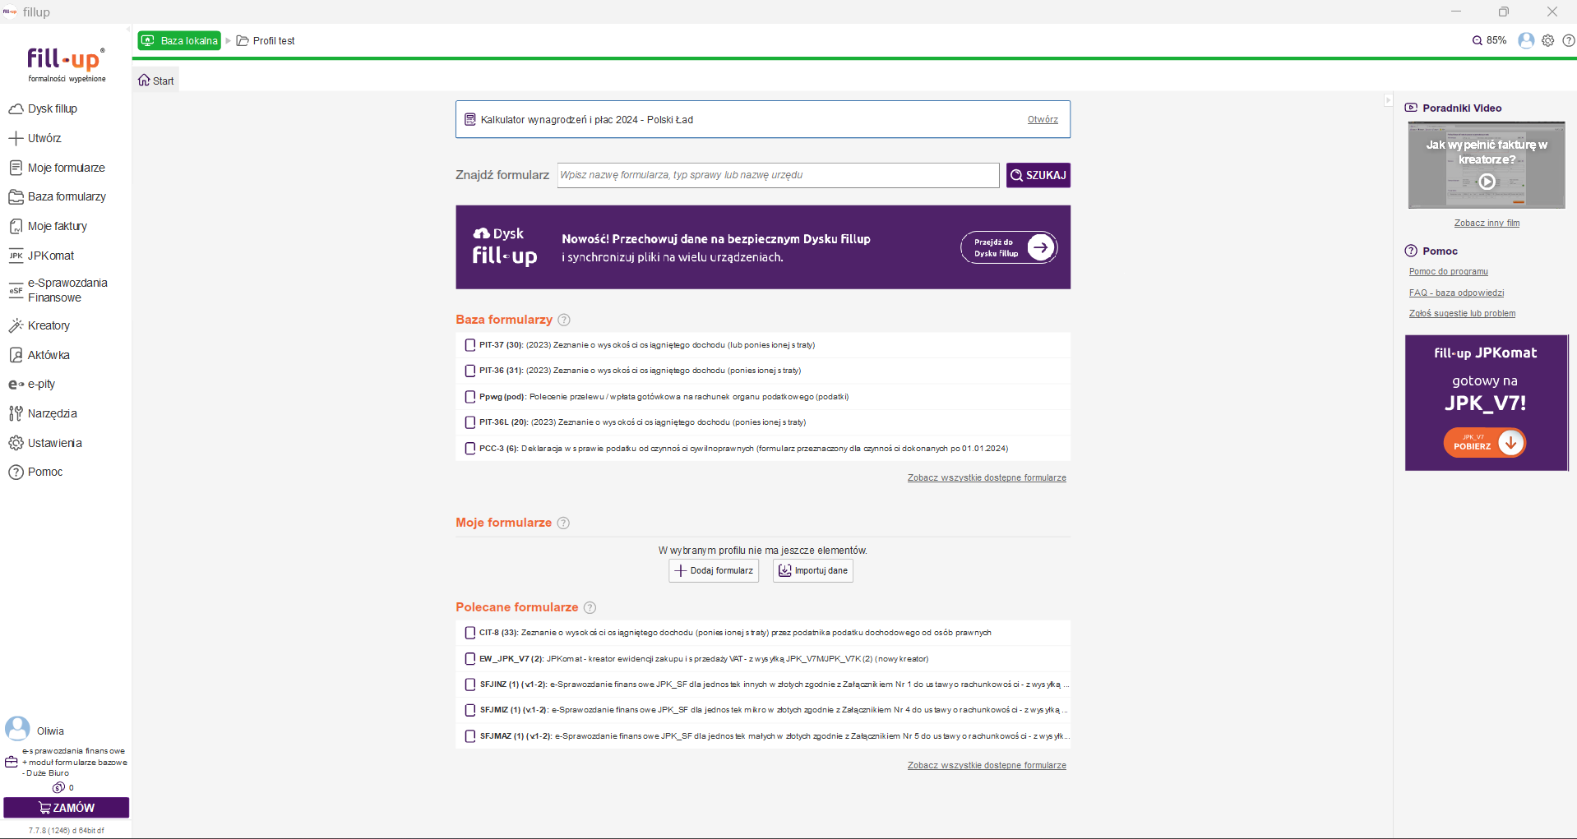Viewport: 1577px width, 839px height.
Task: Click JPK_V7 POBIERZ download button
Action: click(x=1484, y=442)
